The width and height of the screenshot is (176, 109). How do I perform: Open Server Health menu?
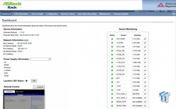(37, 14)
